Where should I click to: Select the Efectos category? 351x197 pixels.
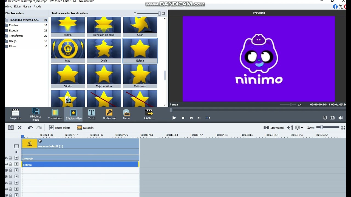[x=26, y=25]
